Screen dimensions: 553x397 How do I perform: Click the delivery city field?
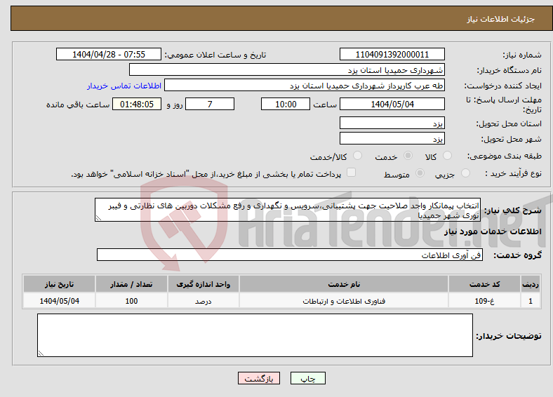tap(392, 139)
